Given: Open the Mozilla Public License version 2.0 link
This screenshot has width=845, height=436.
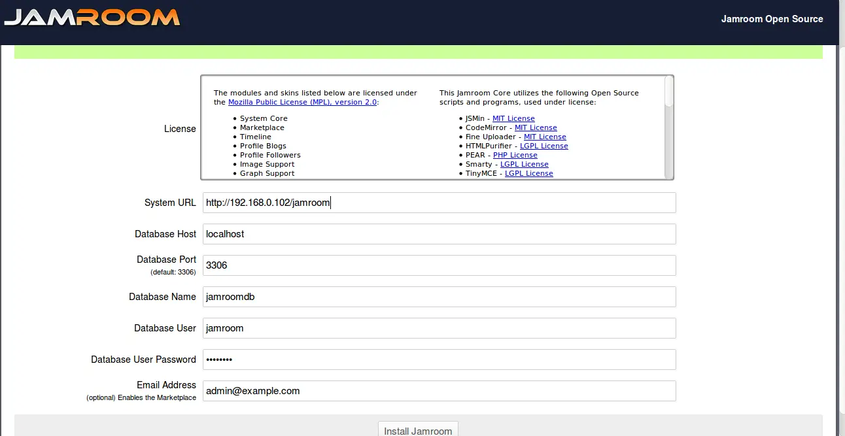Looking at the screenshot, I should (x=302, y=102).
